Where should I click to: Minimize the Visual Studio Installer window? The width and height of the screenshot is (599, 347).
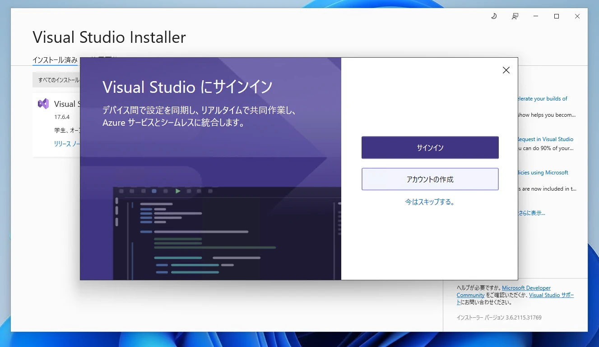point(536,16)
